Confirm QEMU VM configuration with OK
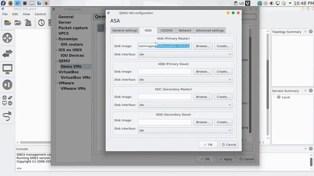The height and width of the screenshot is (176, 314). (x=208, y=145)
